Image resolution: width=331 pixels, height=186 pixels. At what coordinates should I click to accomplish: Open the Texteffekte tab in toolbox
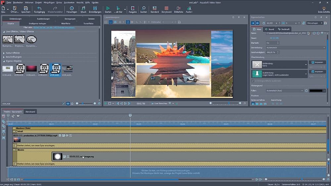[x=88, y=23]
